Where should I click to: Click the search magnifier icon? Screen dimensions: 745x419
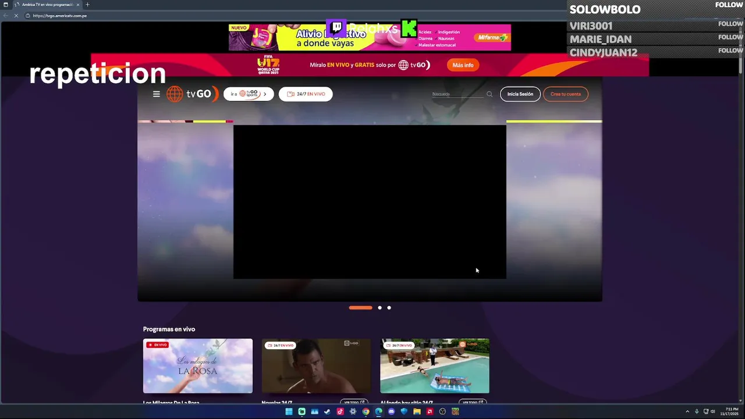[x=489, y=94]
